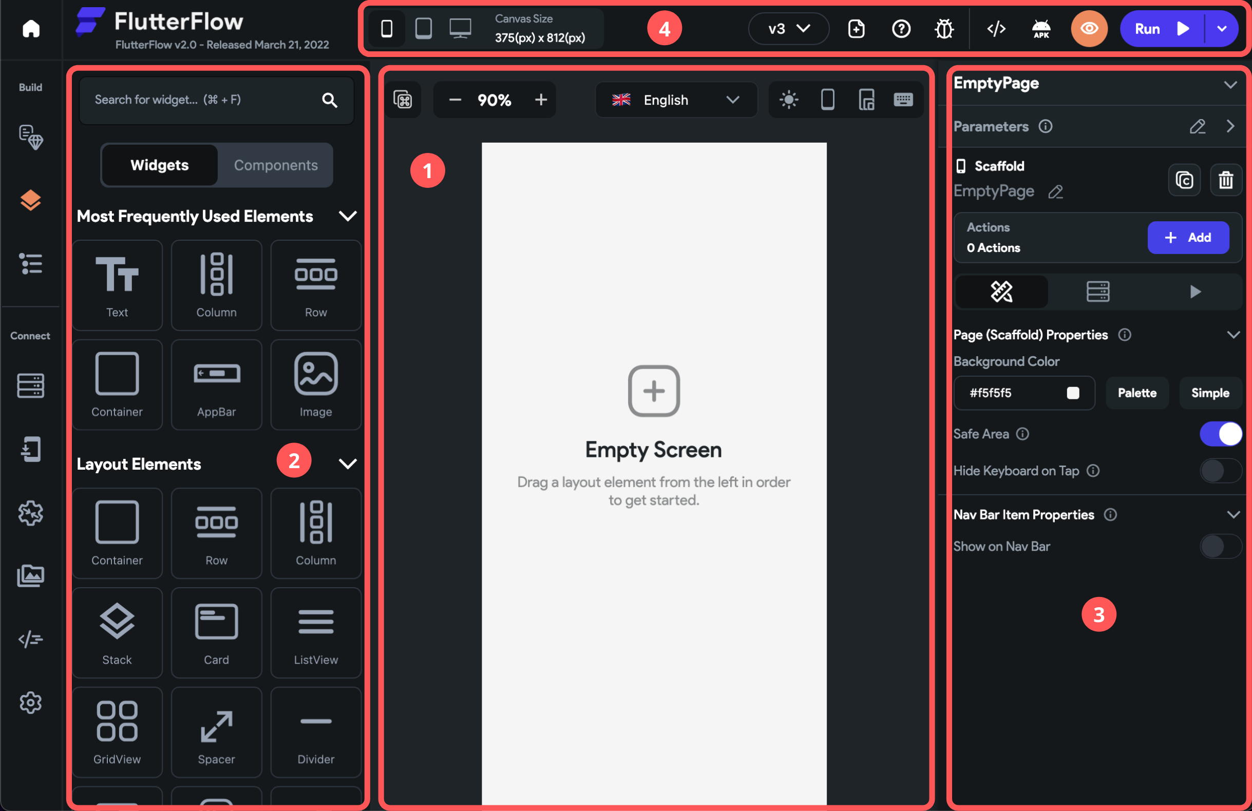Download APK with the Android icon
Screen dimensions: 1252x811
(x=1041, y=28)
